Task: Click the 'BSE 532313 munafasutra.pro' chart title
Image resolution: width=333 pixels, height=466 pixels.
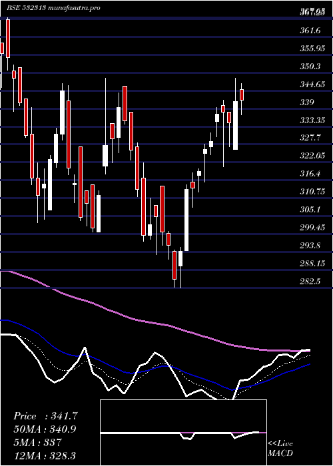Action: click(53, 8)
